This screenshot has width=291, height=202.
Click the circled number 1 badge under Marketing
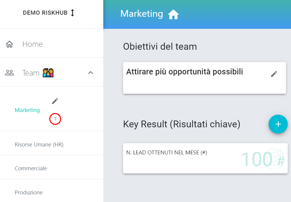click(x=55, y=119)
